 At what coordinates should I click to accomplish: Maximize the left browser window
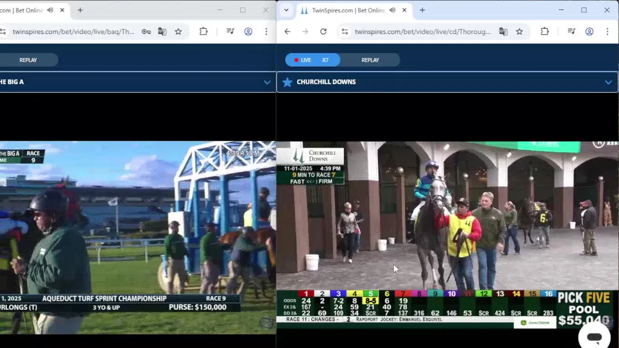tap(243, 10)
